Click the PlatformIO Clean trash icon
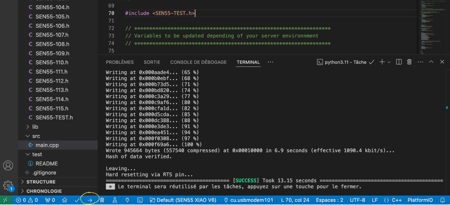Image resolution: width=450 pixels, height=205 pixels. tap(102, 200)
